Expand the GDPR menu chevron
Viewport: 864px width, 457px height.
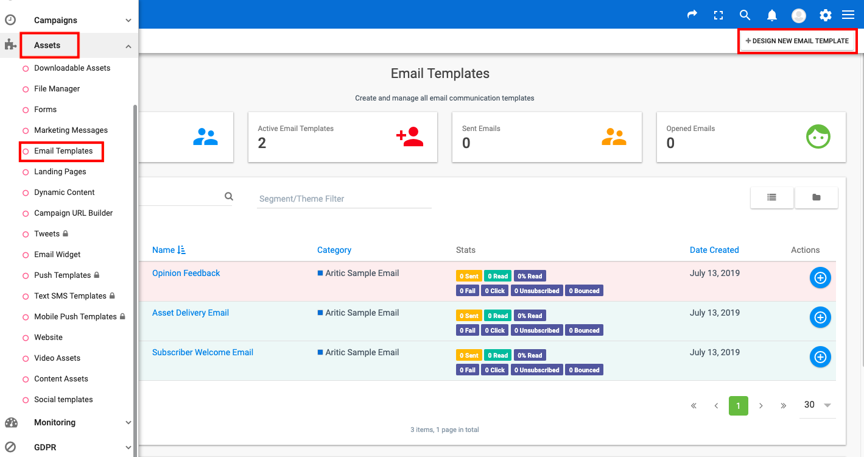[x=128, y=447]
